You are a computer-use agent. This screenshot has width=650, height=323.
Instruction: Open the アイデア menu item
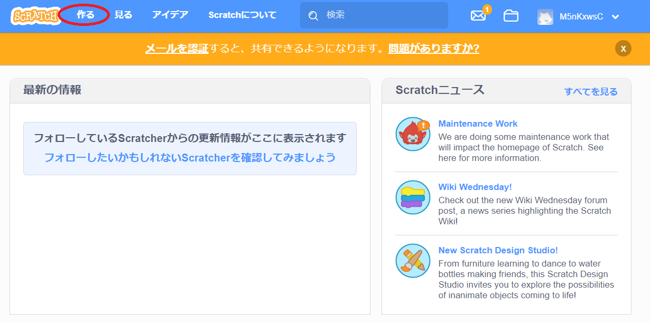[x=170, y=15]
